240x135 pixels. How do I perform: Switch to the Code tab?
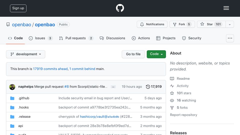tap(15, 38)
